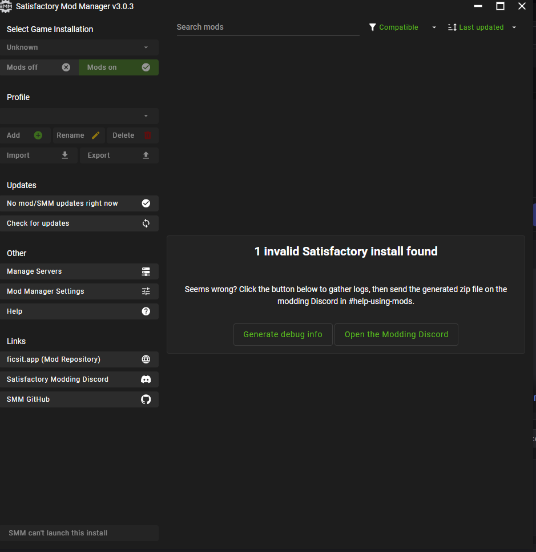
Task: Minimize the Satisfactory Mod Manager window
Action: 478,6
